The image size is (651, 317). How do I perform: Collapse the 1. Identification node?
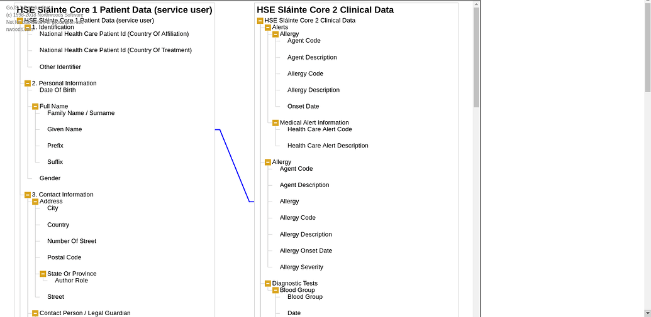(x=28, y=28)
